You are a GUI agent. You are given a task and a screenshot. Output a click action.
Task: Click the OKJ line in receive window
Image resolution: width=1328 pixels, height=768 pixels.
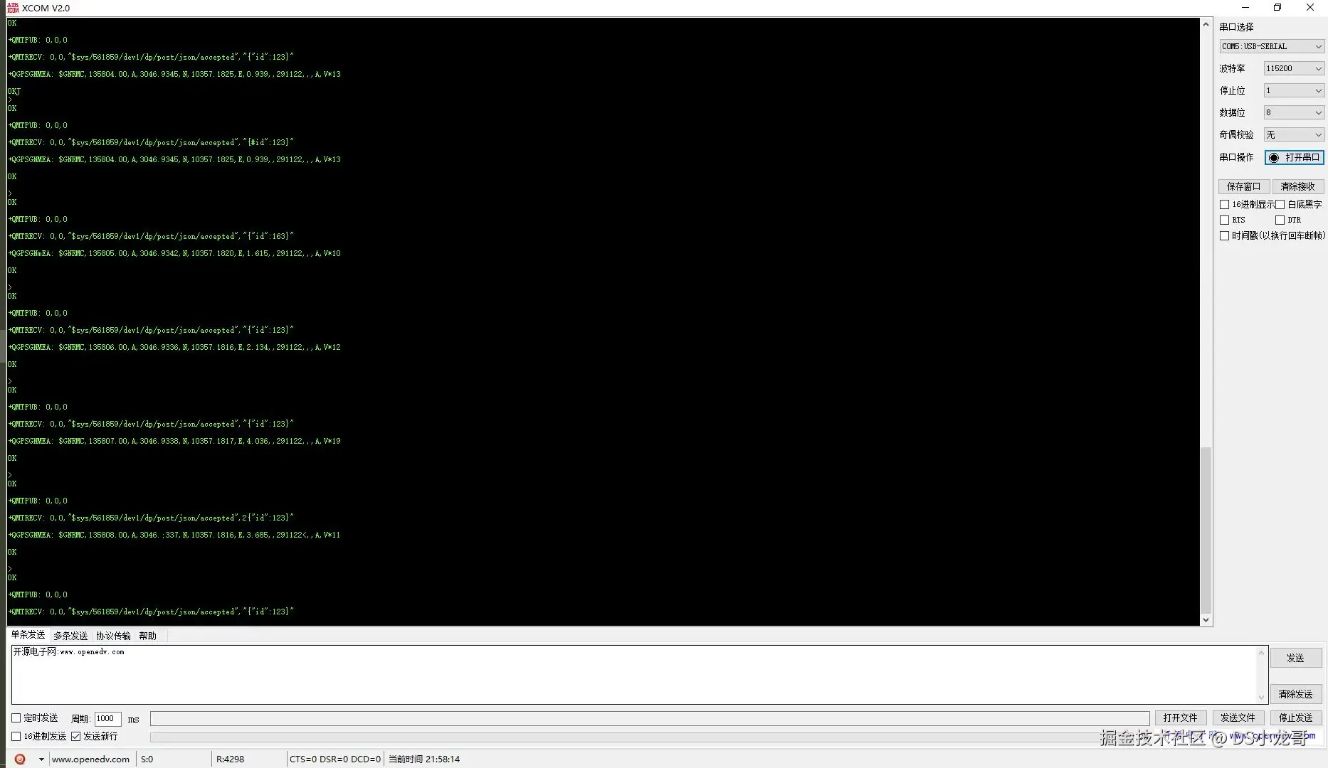pos(14,91)
